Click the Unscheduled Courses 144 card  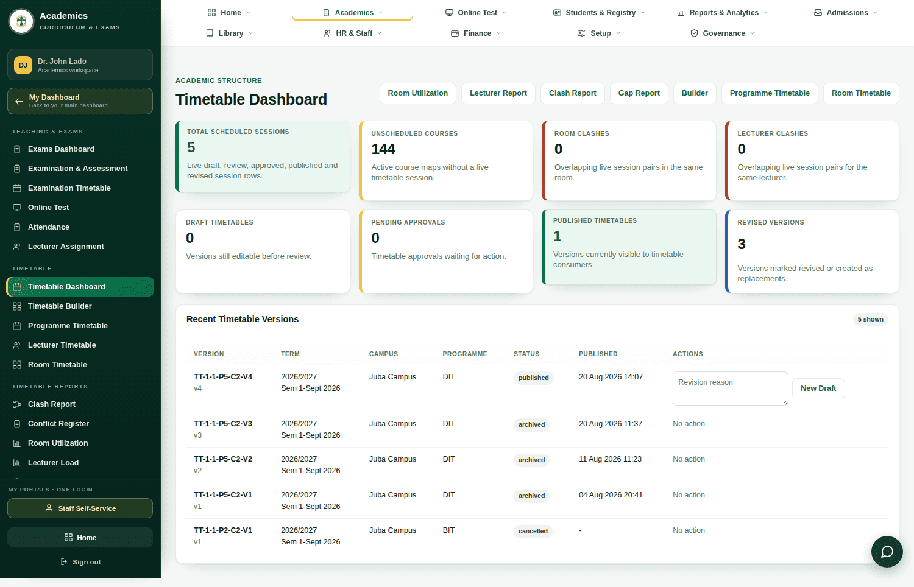(446, 161)
